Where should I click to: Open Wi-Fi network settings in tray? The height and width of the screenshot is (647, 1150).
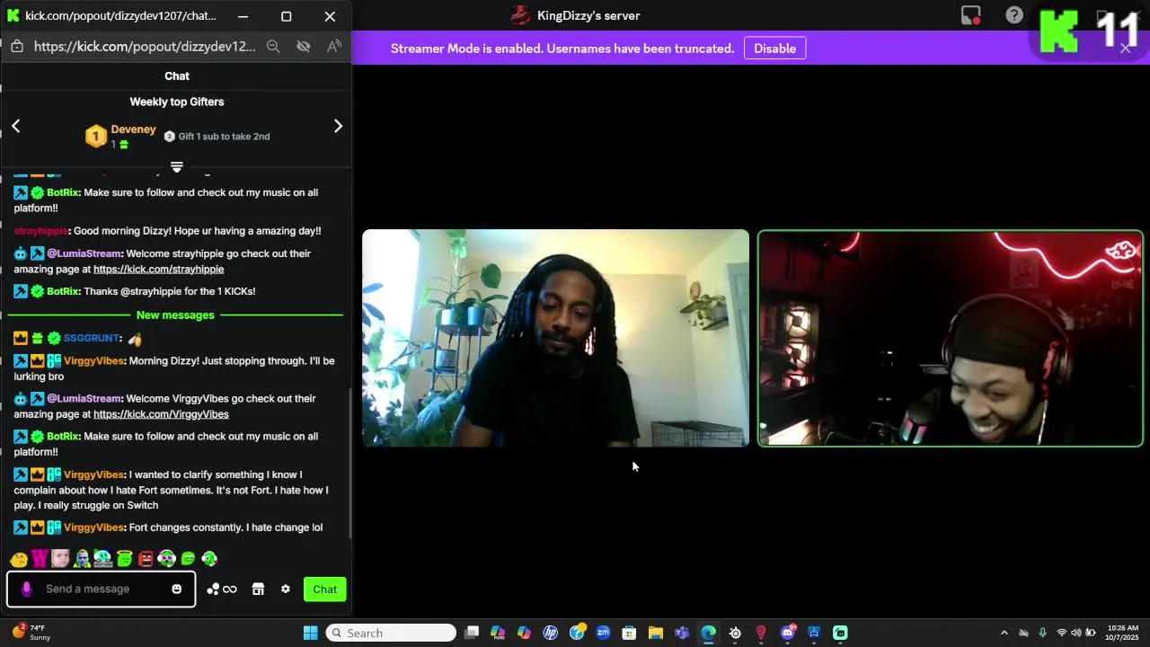click(x=1062, y=633)
